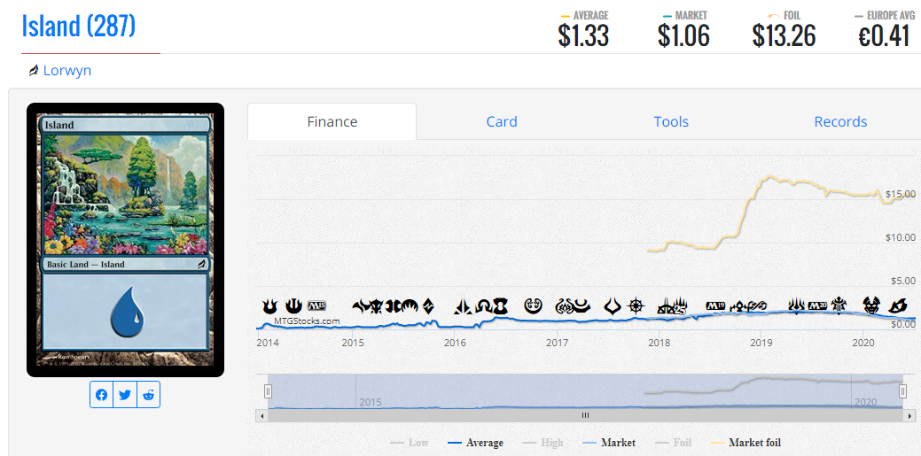Click the set symbol right of M20

click(x=839, y=305)
